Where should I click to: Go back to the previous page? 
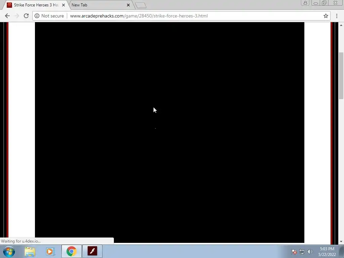[x=7, y=16]
